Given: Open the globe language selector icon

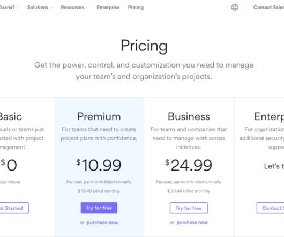Looking at the screenshot, I should [x=235, y=8].
